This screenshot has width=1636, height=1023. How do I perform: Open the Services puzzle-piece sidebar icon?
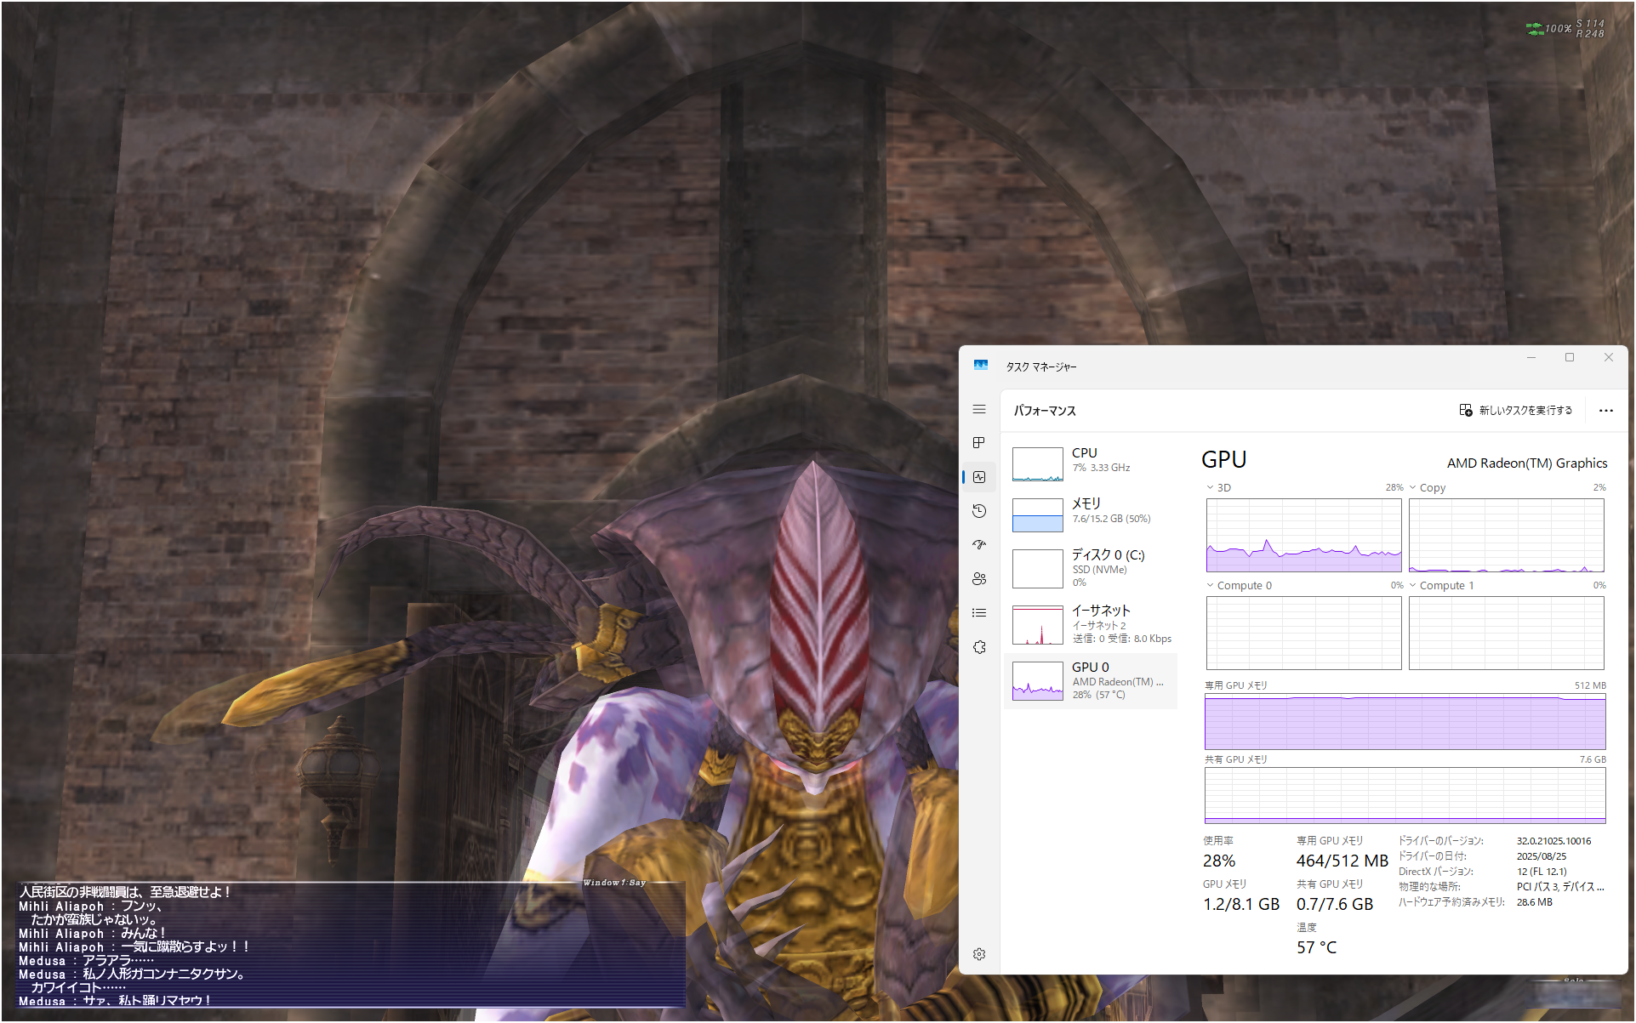point(979,647)
